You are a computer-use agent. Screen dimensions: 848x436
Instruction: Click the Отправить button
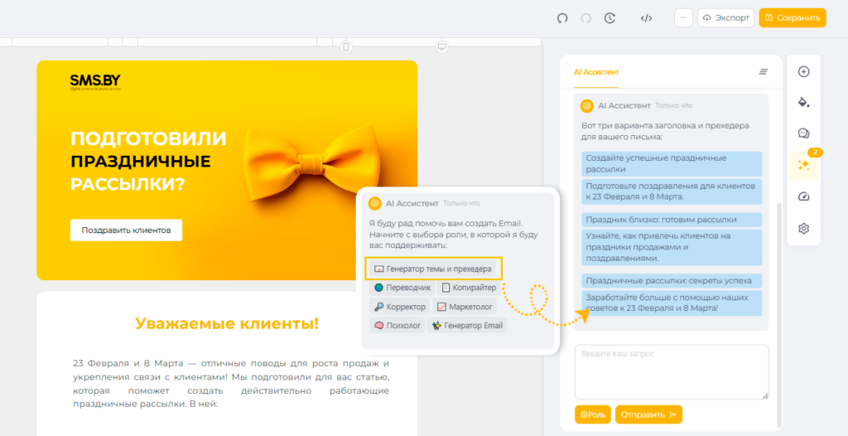[x=648, y=414]
